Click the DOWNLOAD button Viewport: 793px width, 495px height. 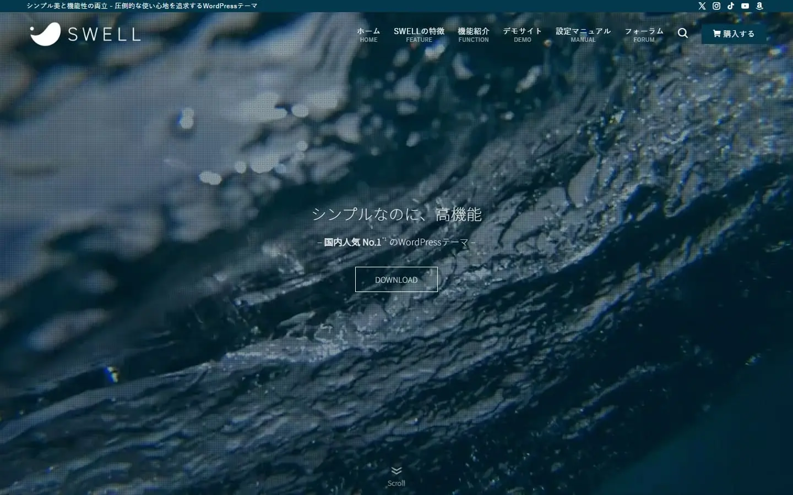click(396, 279)
